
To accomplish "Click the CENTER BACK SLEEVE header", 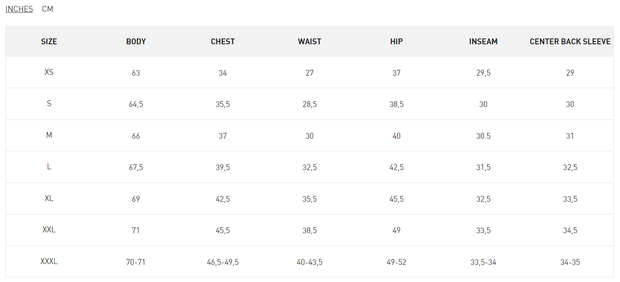I will [570, 41].
